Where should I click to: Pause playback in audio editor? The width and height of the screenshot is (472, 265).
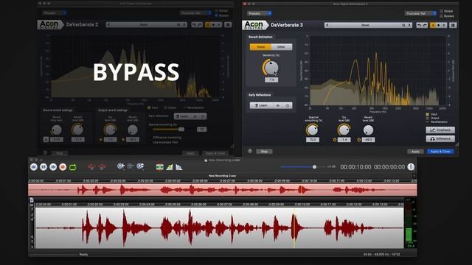tap(44, 167)
